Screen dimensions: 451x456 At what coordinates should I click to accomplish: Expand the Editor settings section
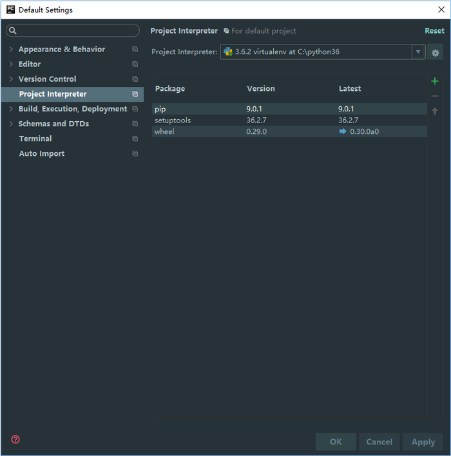(x=11, y=64)
